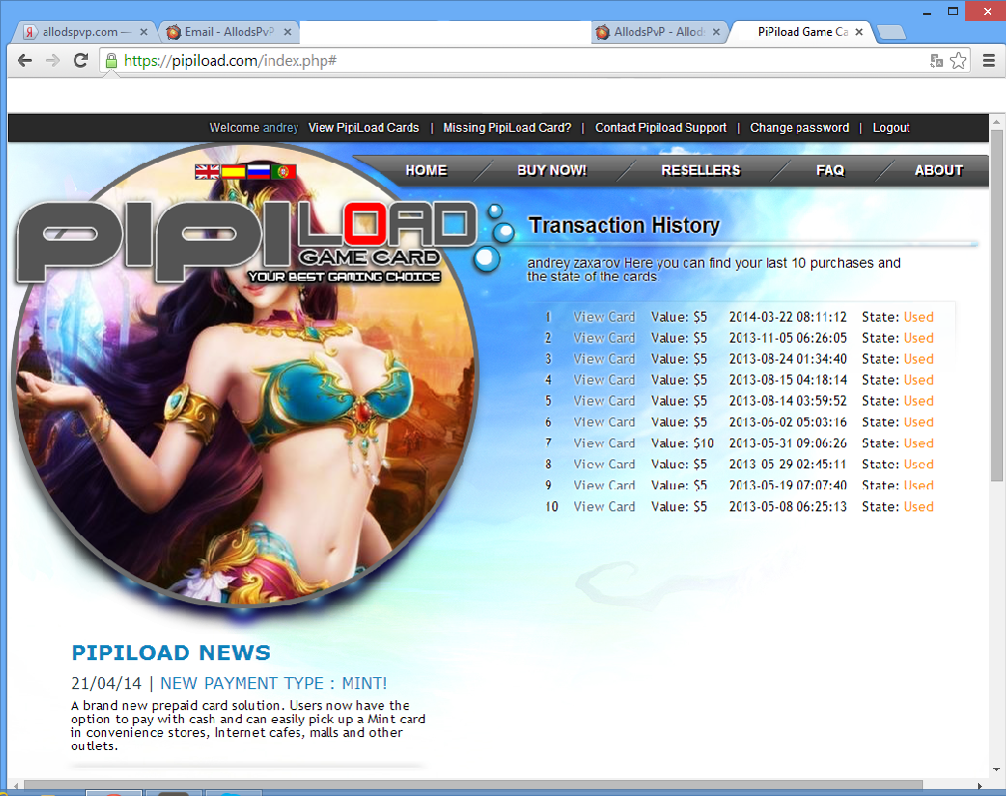Log out via the Logout link
The width and height of the screenshot is (1006, 796).
pyautogui.click(x=891, y=128)
